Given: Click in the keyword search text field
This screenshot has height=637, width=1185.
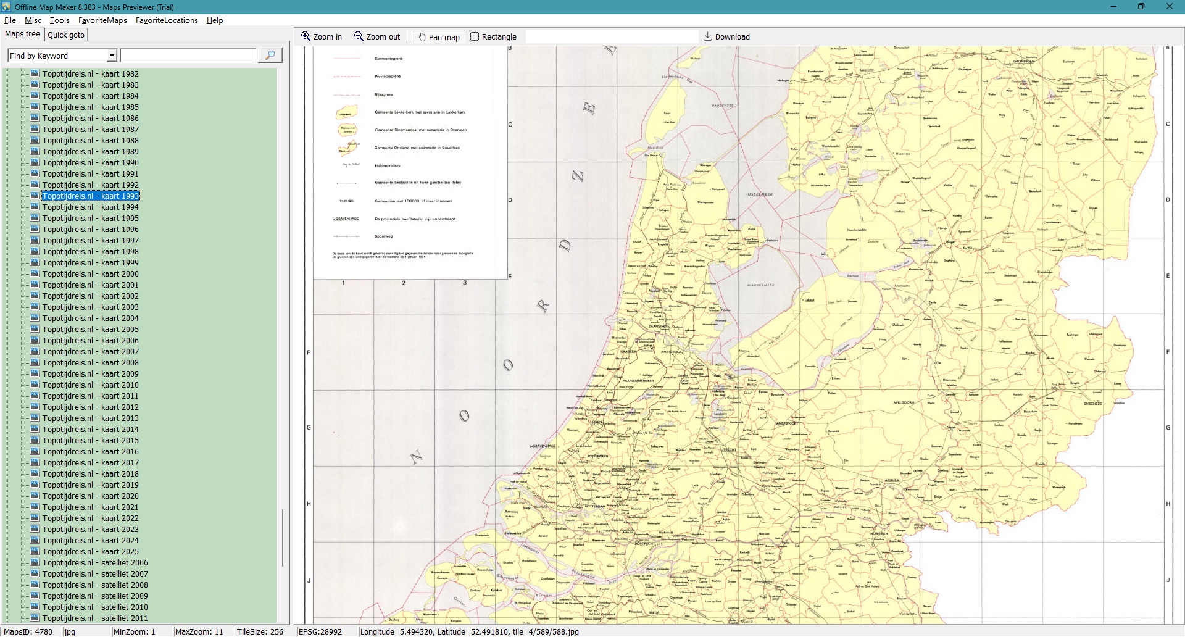Looking at the screenshot, I should tap(188, 56).
